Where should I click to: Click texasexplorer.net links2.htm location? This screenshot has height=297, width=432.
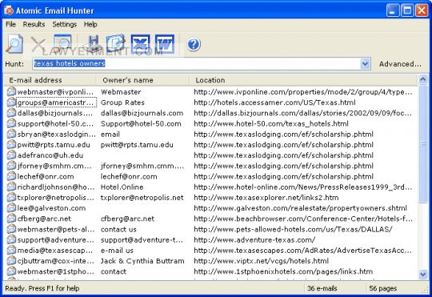[266, 198]
